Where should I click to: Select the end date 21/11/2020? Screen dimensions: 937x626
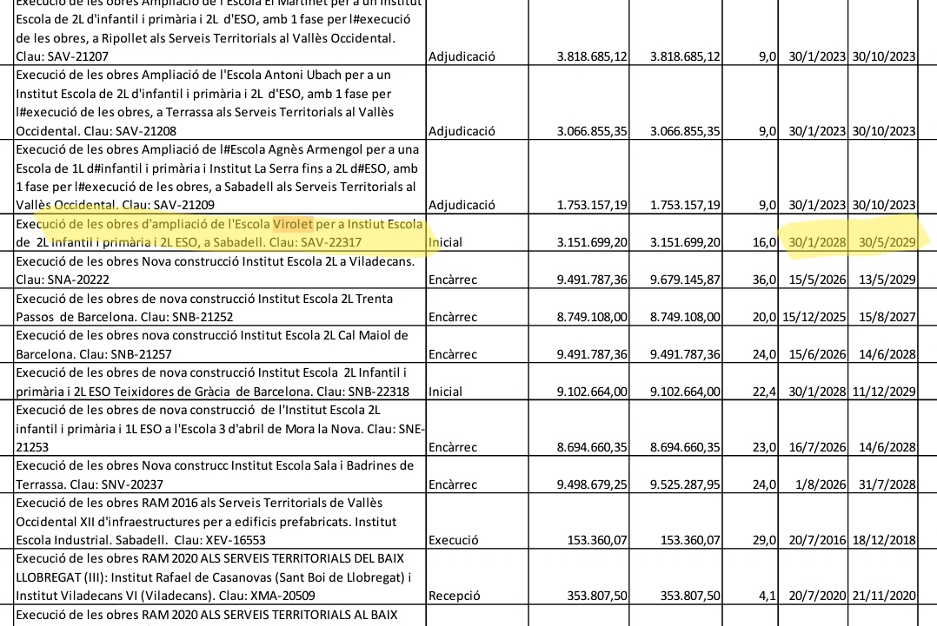(x=884, y=596)
